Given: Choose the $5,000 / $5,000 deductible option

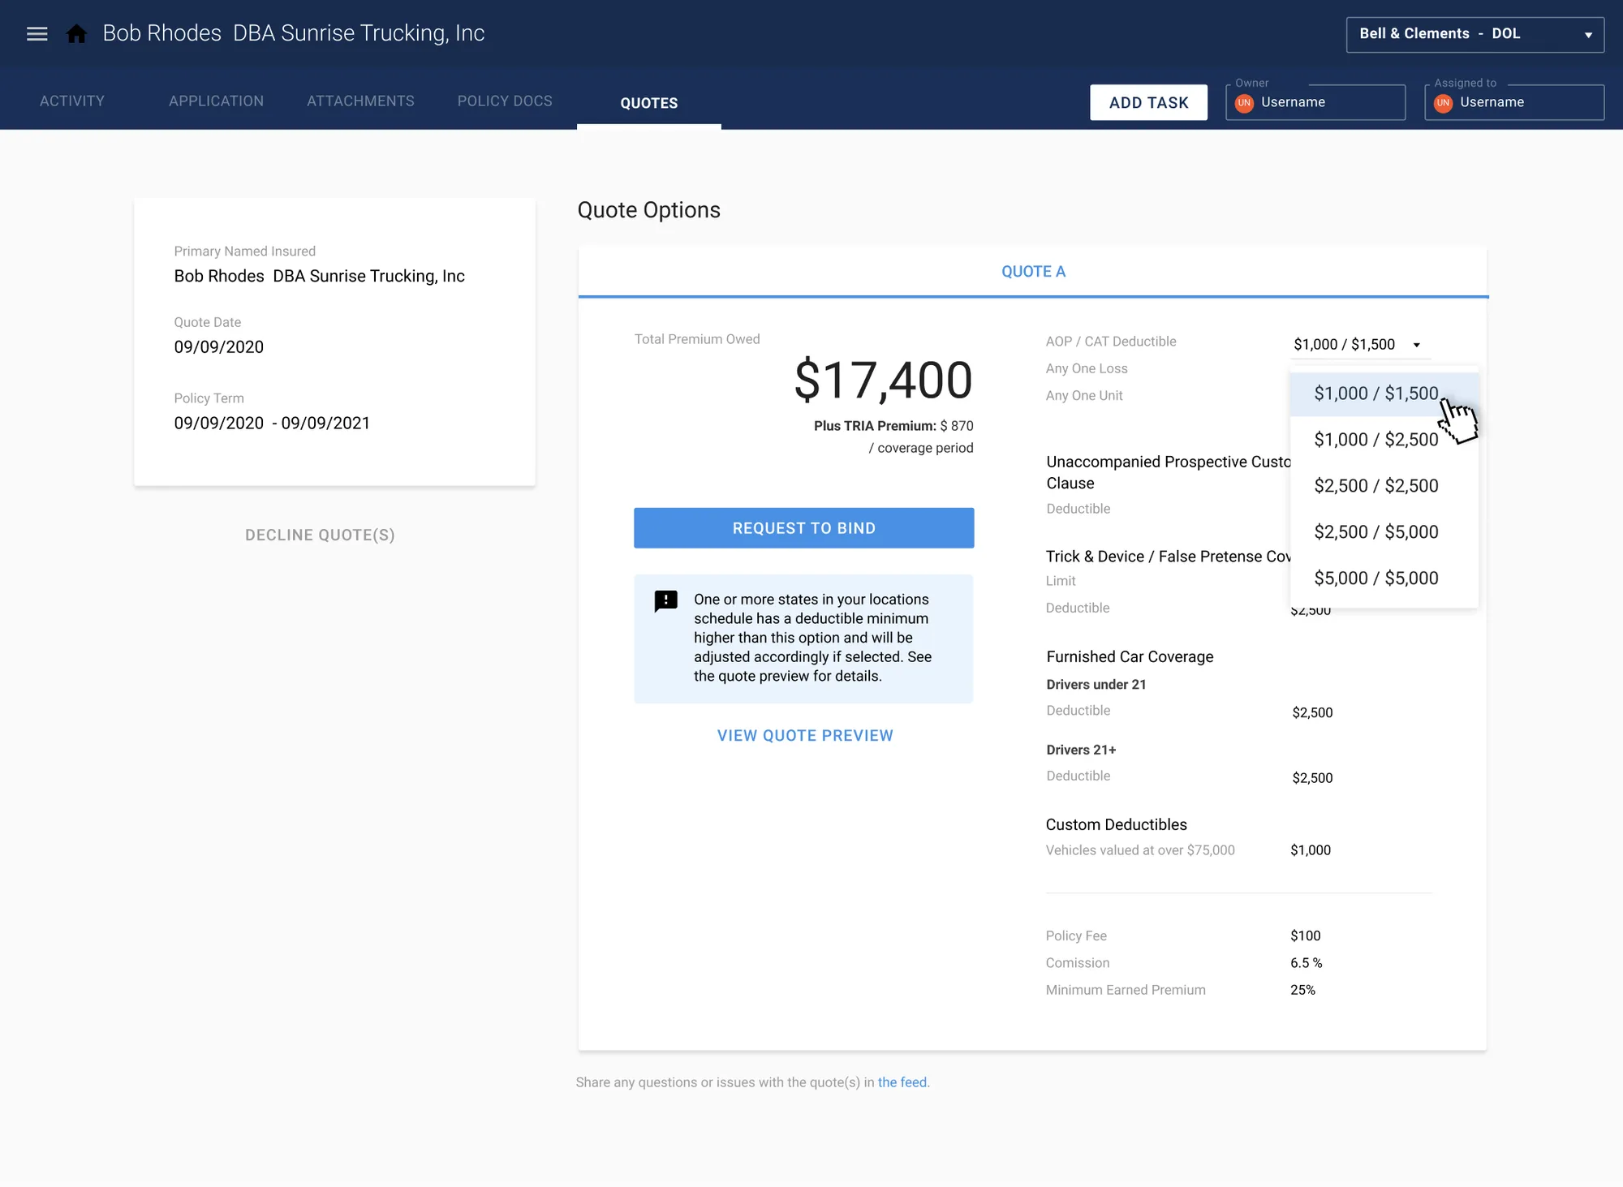Looking at the screenshot, I should pos(1384,578).
